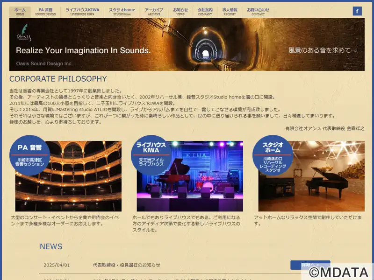Open the アーカイブ ARCHIVE menu item
The width and height of the screenshot is (374, 280).
[x=154, y=12]
